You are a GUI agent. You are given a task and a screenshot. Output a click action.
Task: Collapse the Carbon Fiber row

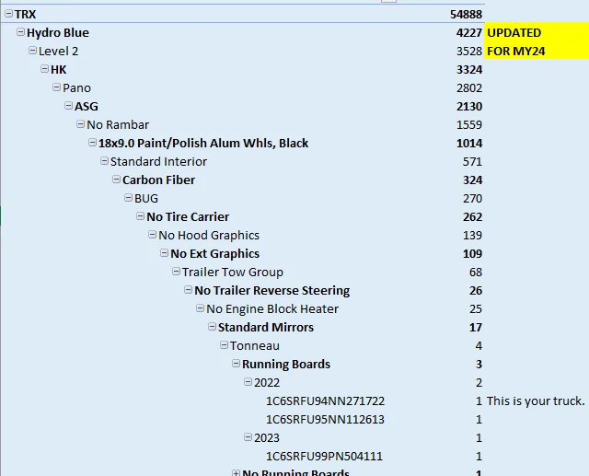click(x=117, y=180)
